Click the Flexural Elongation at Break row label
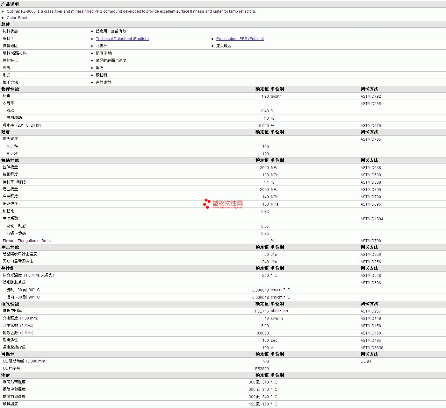 point(27,241)
